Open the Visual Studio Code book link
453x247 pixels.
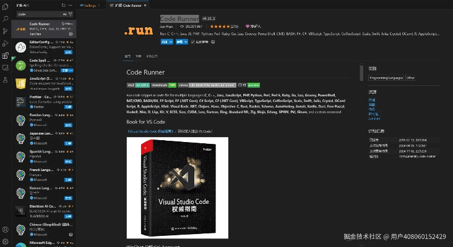pyautogui.click(x=150, y=131)
